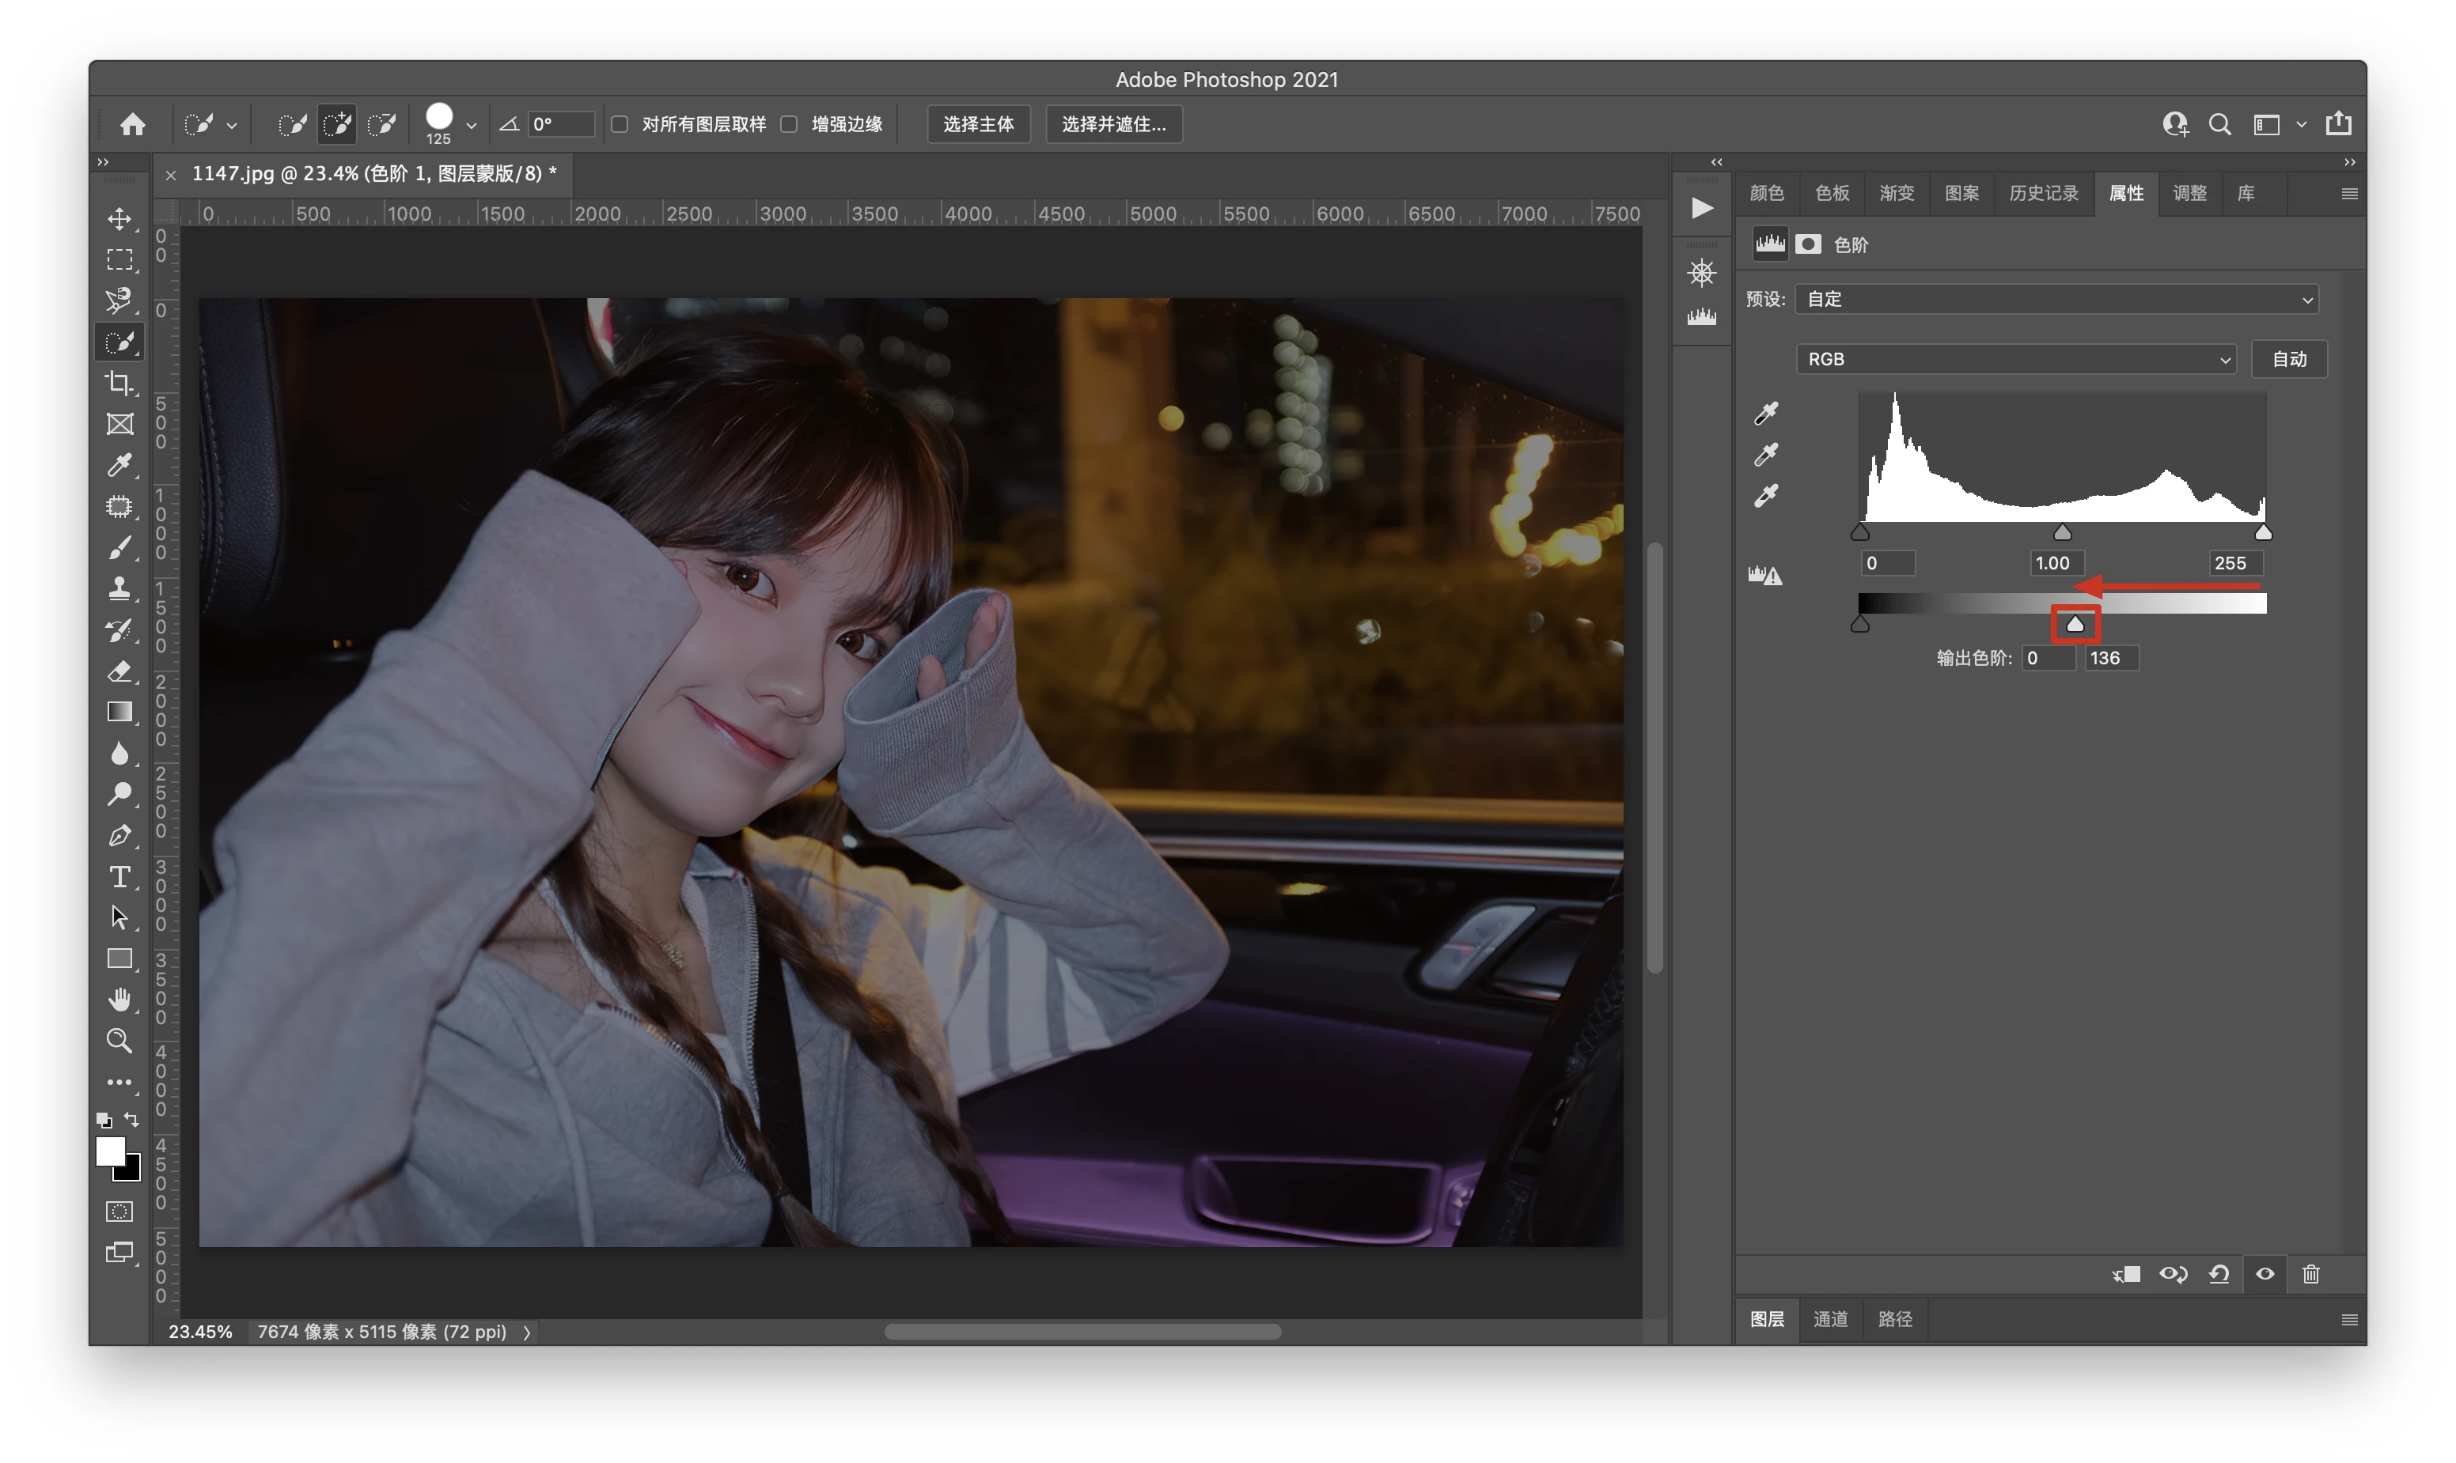The image size is (2456, 1463).
Task: Pick the Zoom tool in toolbar
Action: click(x=119, y=1041)
